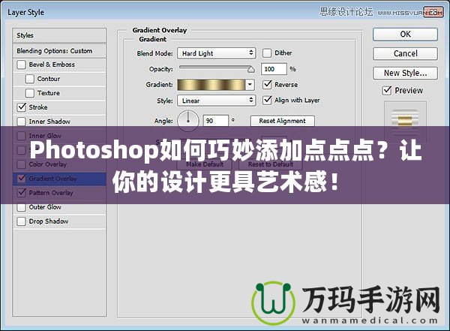Select the Stroke row label
This screenshot has height=331, width=450.
(38, 107)
